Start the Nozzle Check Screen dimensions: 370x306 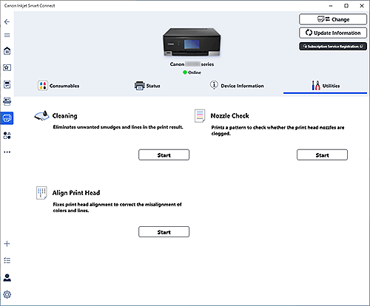(x=322, y=155)
